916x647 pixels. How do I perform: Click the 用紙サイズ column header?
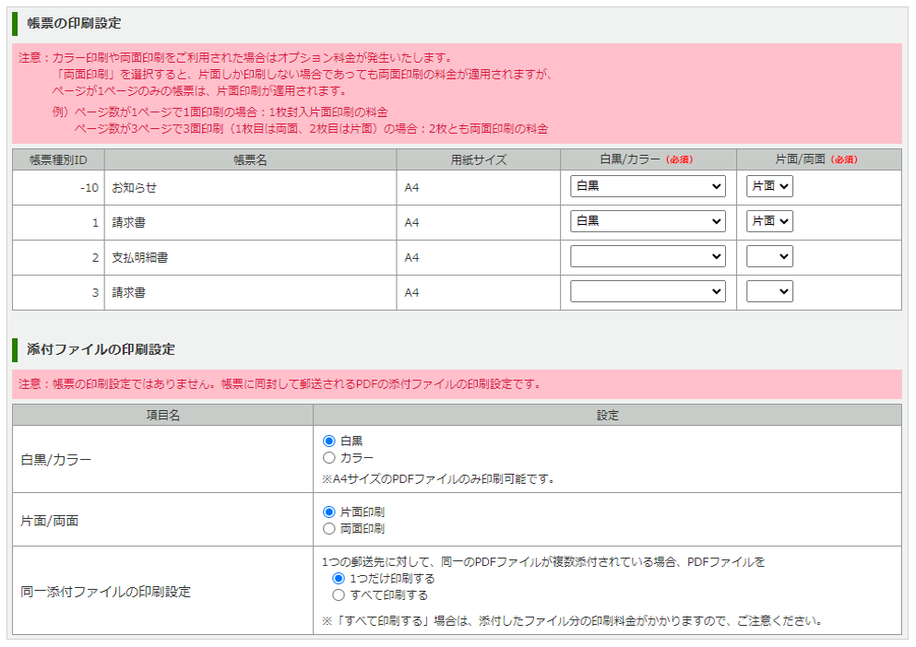pyautogui.click(x=478, y=159)
